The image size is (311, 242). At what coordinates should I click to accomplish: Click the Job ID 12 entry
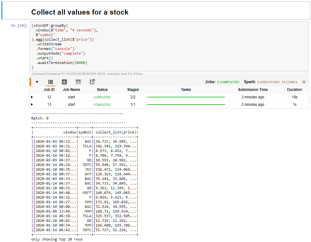(49, 97)
